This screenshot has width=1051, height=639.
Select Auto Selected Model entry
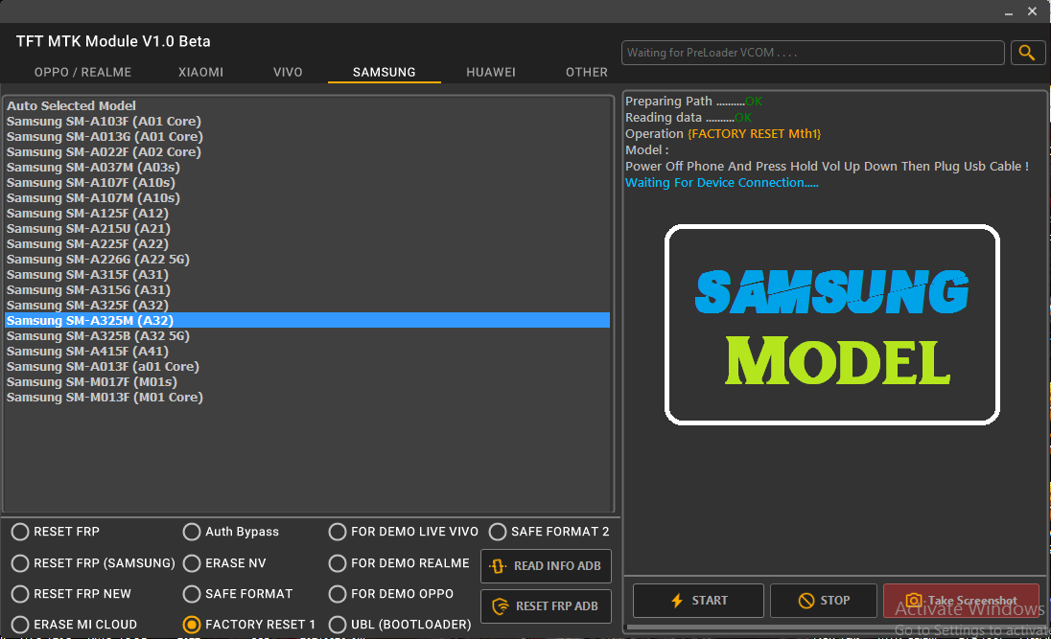point(307,105)
